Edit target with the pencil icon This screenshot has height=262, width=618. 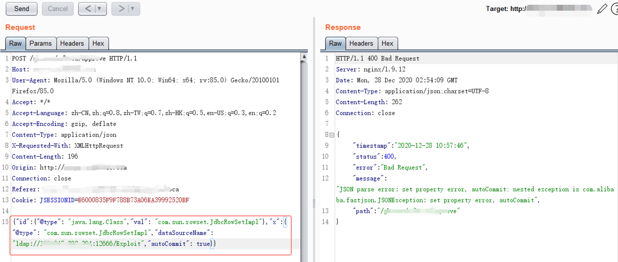(x=602, y=9)
